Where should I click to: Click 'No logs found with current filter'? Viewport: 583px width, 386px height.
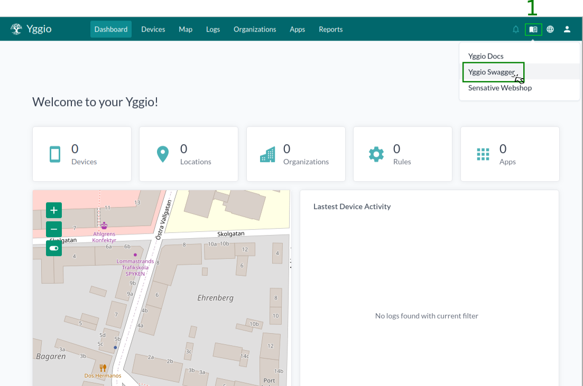click(427, 316)
